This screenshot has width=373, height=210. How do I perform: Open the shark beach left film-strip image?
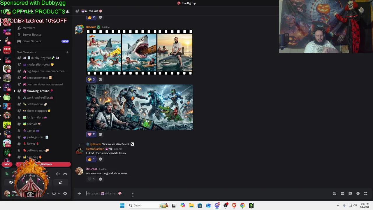[104, 52]
